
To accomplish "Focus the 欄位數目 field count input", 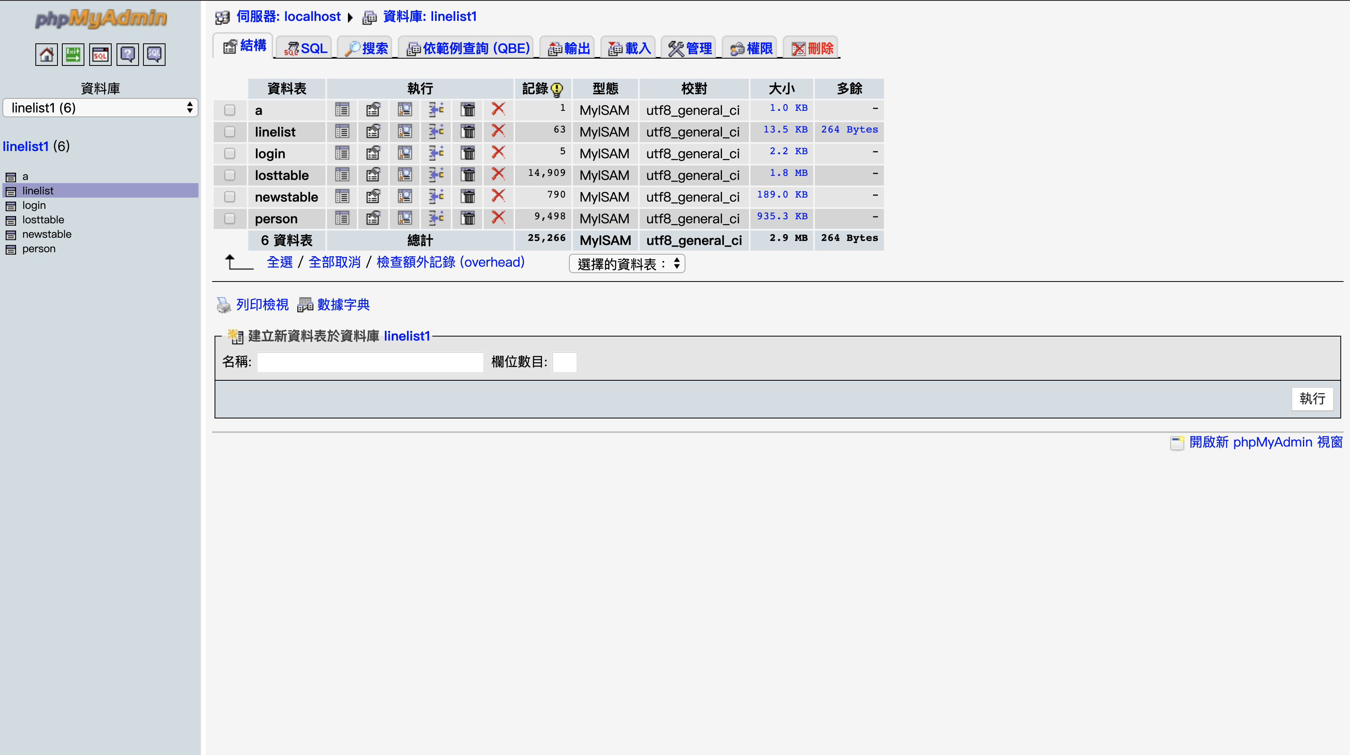I will tap(565, 362).
